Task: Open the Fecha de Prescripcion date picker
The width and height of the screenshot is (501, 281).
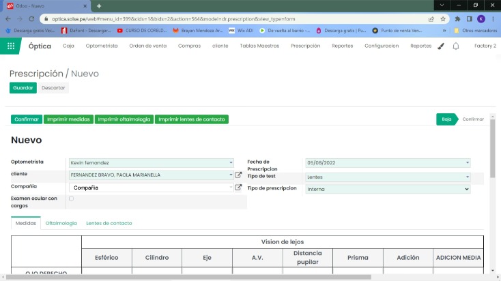Action: click(387, 163)
